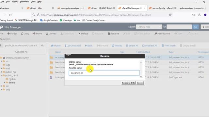This screenshot has width=209, height=117.
Task: Click Go beside path field
Action: pyautogui.click(x=43, y=45)
